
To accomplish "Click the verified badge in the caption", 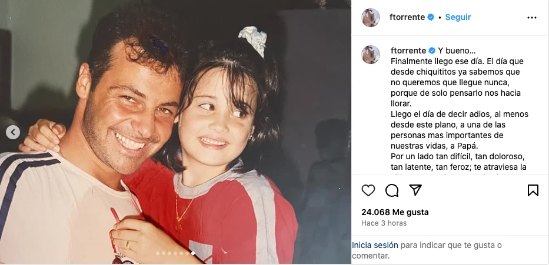I will (x=432, y=51).
